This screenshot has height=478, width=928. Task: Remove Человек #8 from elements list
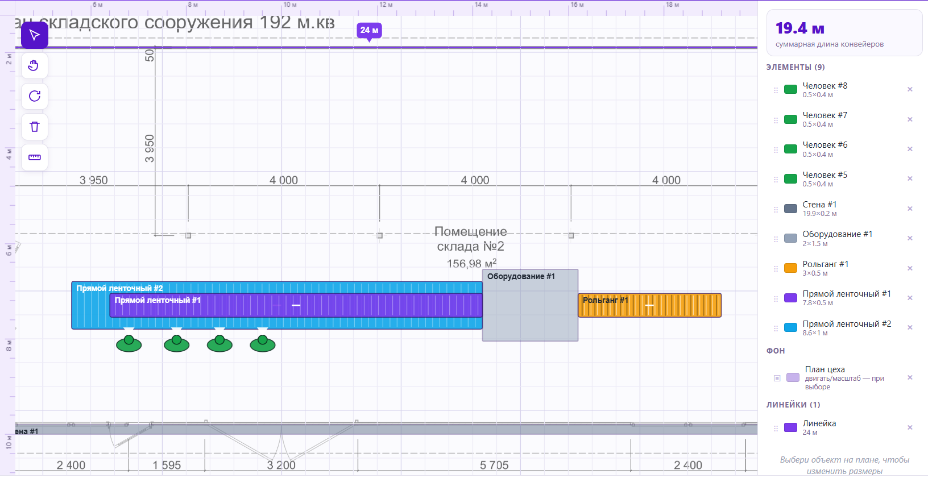[x=910, y=89]
